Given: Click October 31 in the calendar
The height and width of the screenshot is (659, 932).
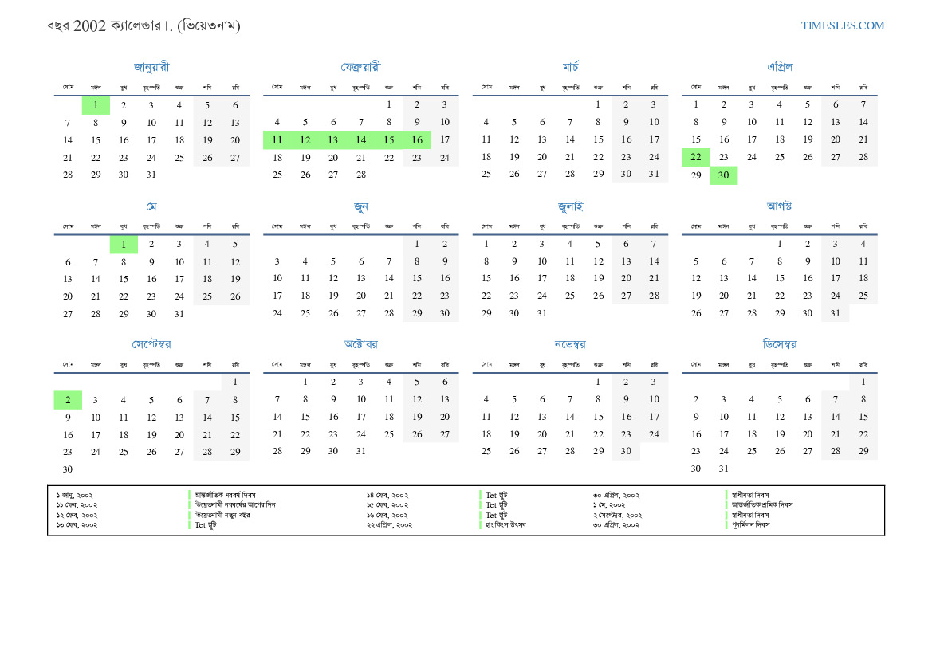Looking at the screenshot, I should 361,451.
